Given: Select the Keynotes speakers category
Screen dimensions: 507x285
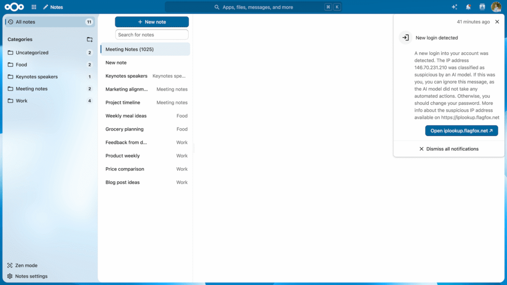Looking at the screenshot, I should [50, 77].
